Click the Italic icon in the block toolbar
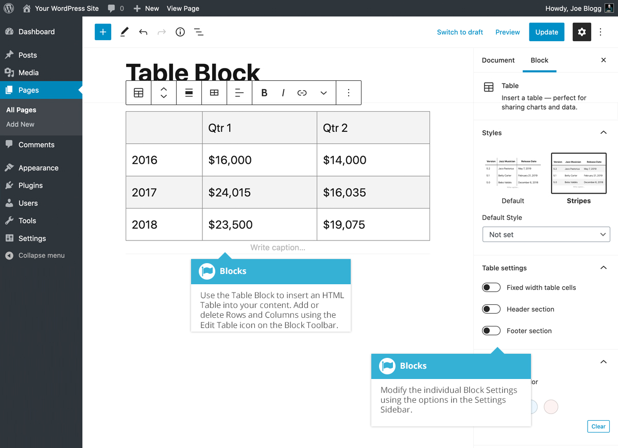This screenshot has height=448, width=618. (x=283, y=93)
